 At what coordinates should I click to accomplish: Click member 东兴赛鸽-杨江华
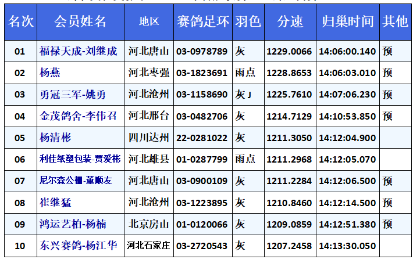(x=78, y=246)
